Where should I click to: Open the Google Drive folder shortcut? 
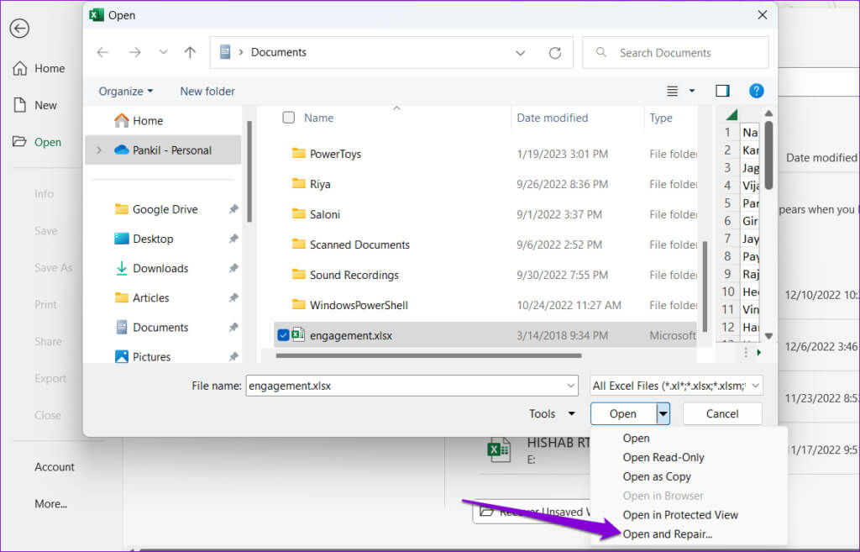(x=165, y=209)
